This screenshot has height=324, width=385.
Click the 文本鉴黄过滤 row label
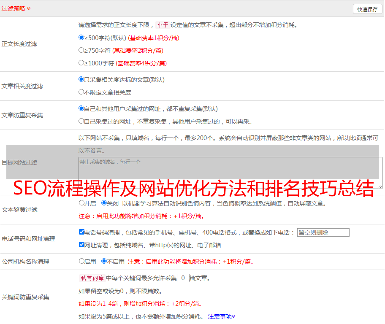click(20, 210)
